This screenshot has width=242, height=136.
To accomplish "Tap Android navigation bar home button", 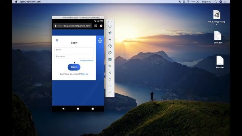I will click(78, 108).
